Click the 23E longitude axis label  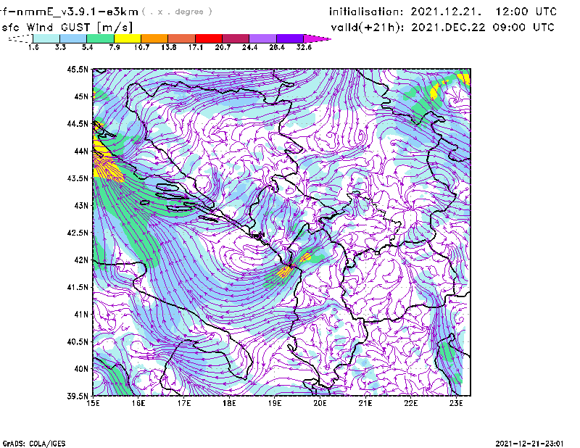pyautogui.click(x=457, y=403)
